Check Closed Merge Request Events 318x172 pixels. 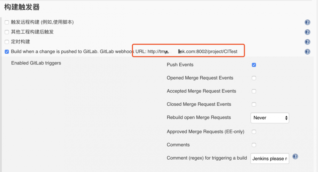pyautogui.click(x=254, y=104)
